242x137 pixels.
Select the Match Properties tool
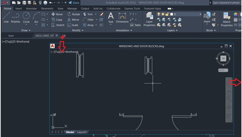pos(227,19)
